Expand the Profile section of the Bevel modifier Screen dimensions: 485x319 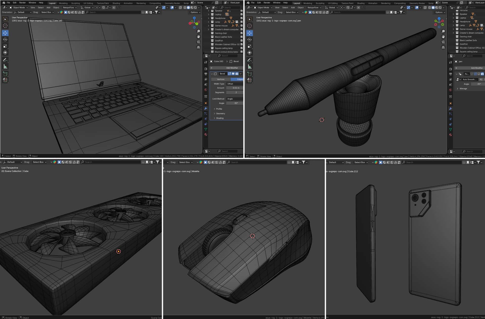coord(219,109)
